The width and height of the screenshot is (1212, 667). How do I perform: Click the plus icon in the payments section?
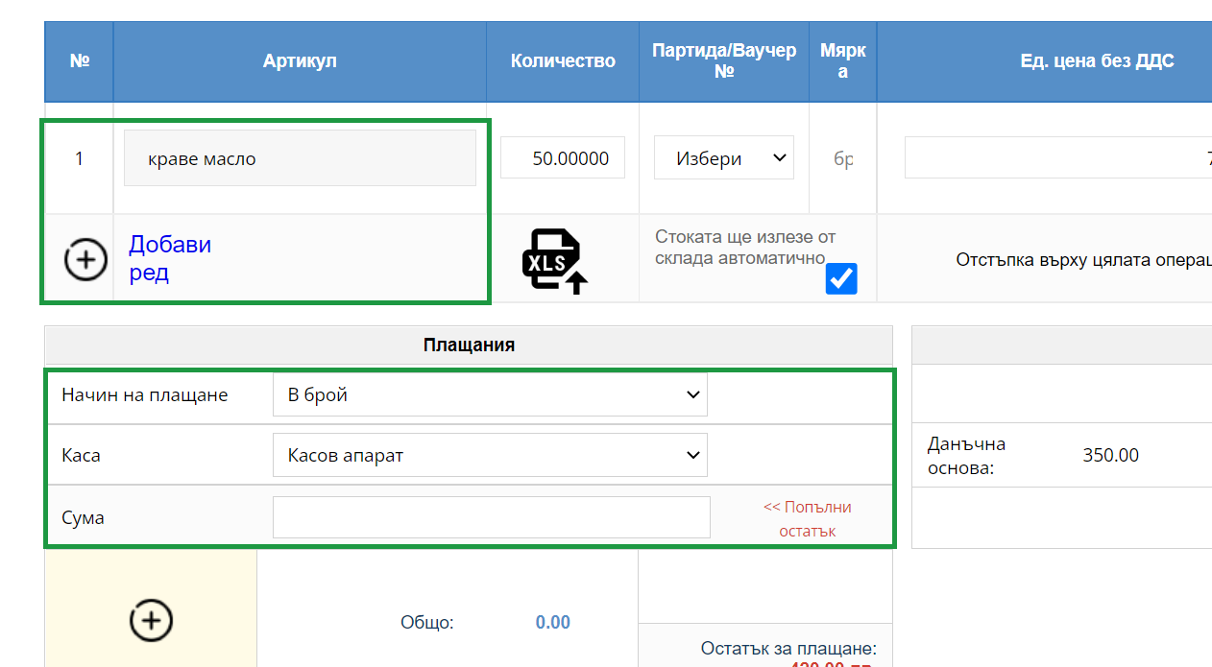click(x=151, y=620)
